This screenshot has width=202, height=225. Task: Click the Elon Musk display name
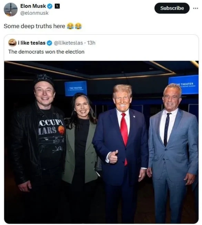pos(33,6)
